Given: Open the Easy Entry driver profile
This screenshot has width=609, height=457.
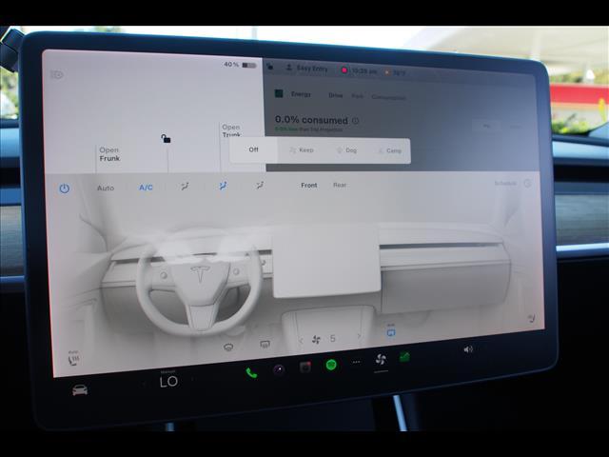Looking at the screenshot, I should click(x=306, y=69).
